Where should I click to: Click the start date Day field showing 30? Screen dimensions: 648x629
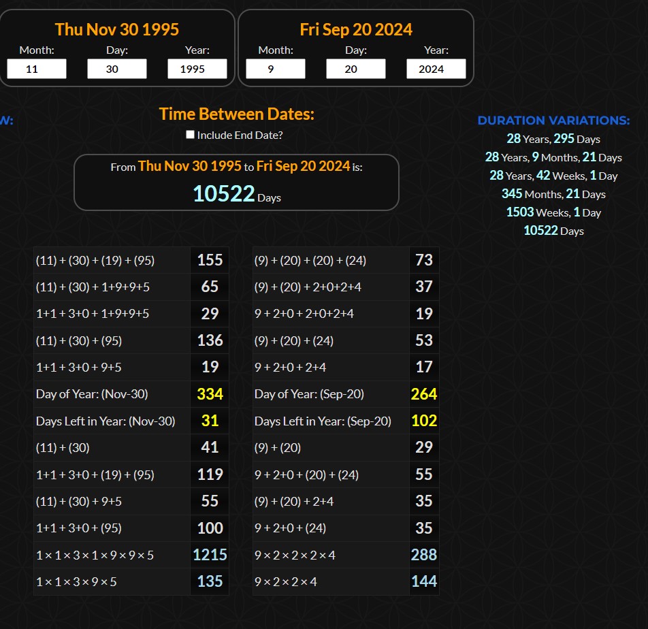click(116, 69)
